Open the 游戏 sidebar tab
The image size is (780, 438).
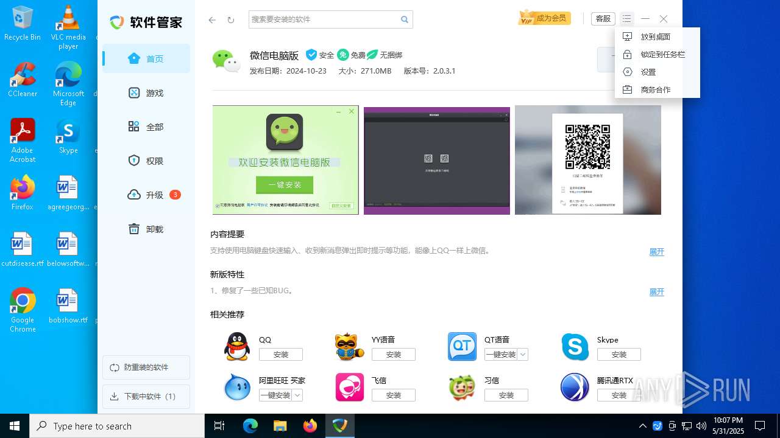[146, 93]
